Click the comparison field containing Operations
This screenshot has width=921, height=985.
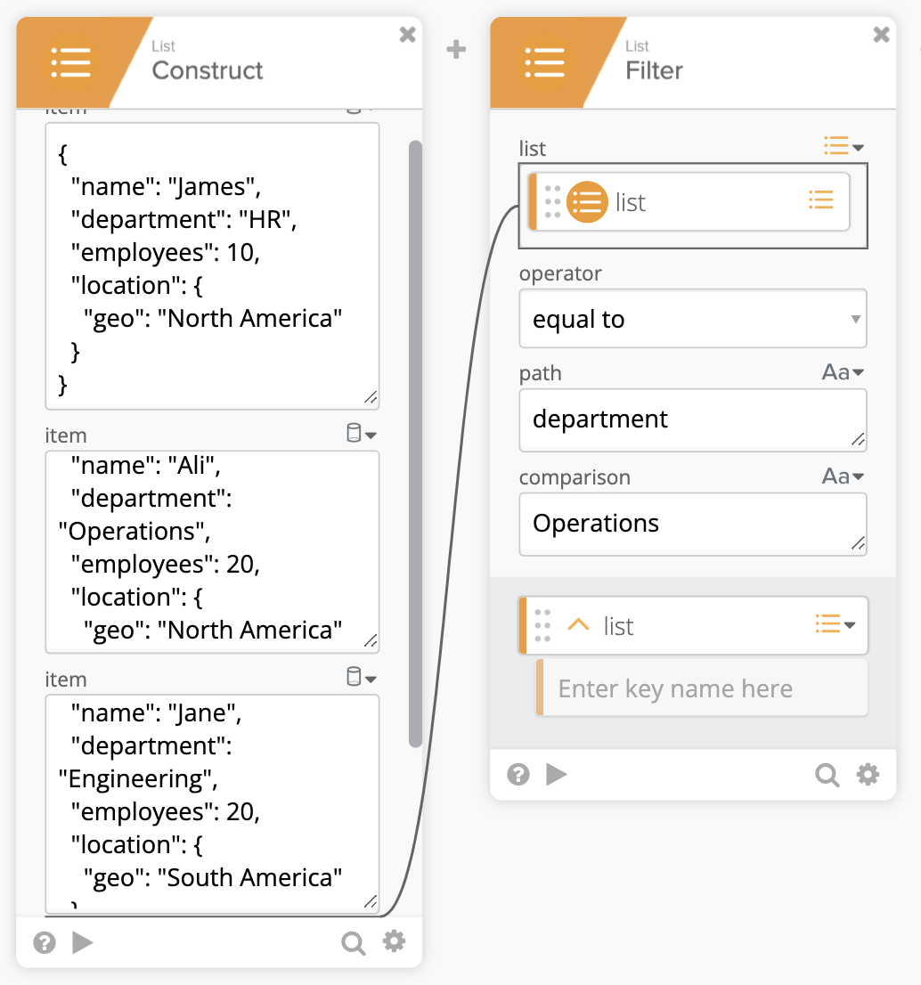[x=692, y=524]
